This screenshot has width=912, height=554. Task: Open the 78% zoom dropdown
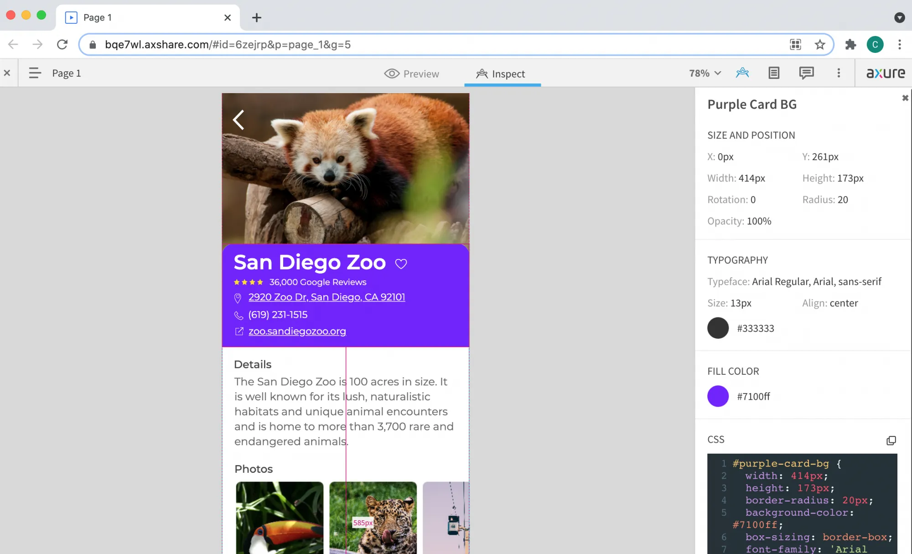[705, 73]
